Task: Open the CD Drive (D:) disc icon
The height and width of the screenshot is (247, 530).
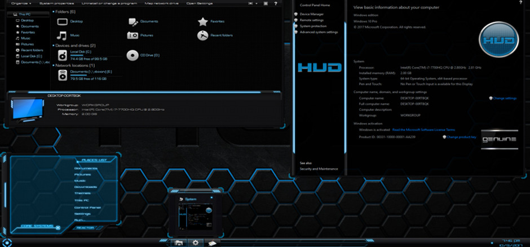Action: pyautogui.click(x=132, y=55)
